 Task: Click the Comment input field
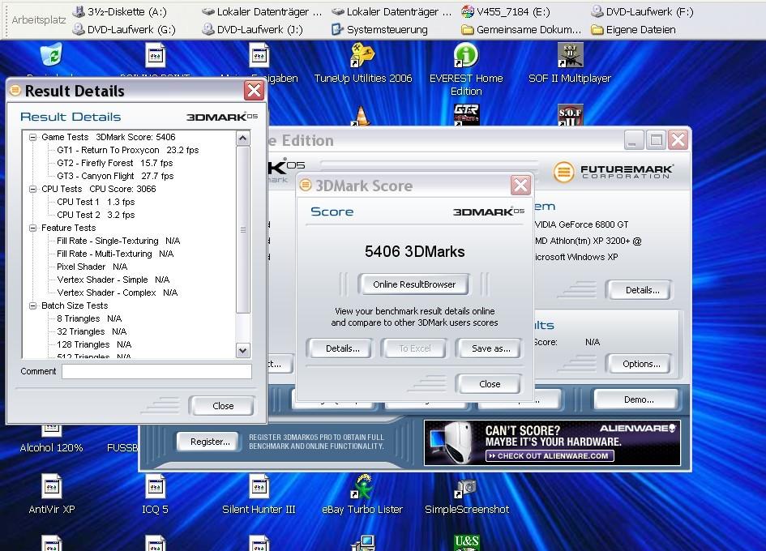point(156,372)
